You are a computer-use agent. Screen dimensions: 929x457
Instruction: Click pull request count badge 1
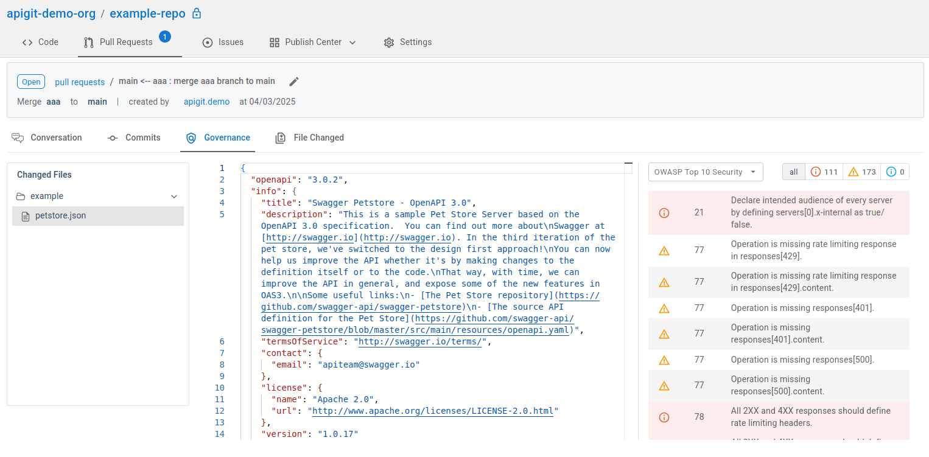[x=165, y=37]
